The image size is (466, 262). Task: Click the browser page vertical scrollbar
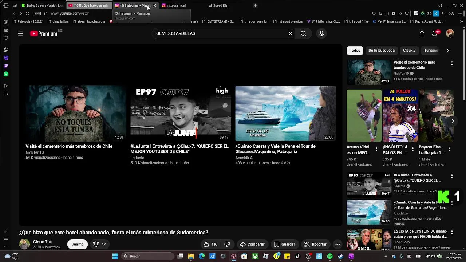coord(464,65)
